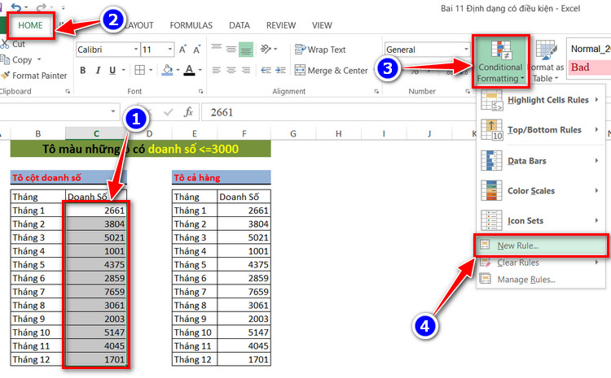This screenshot has width=611, height=378.
Task: Open the Color Scales submenu
Action: pos(541,190)
